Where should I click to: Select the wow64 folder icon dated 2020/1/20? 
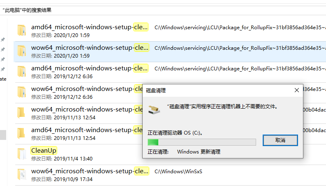(21, 51)
